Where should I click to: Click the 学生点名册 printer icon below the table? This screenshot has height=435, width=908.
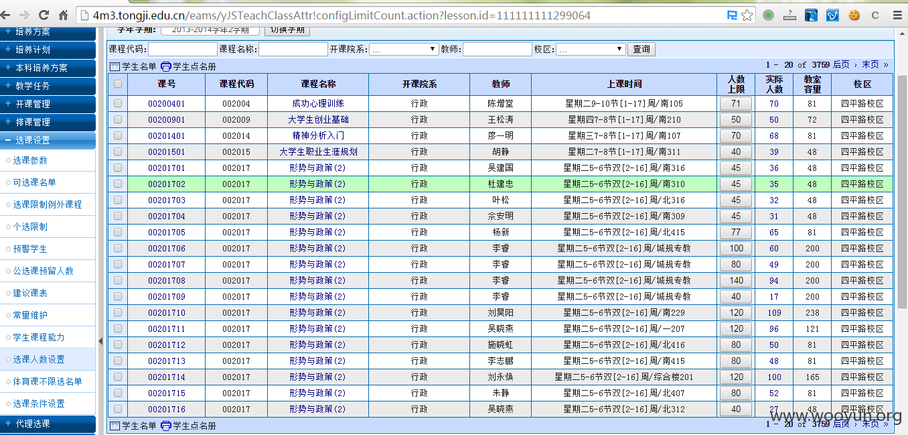click(x=166, y=426)
